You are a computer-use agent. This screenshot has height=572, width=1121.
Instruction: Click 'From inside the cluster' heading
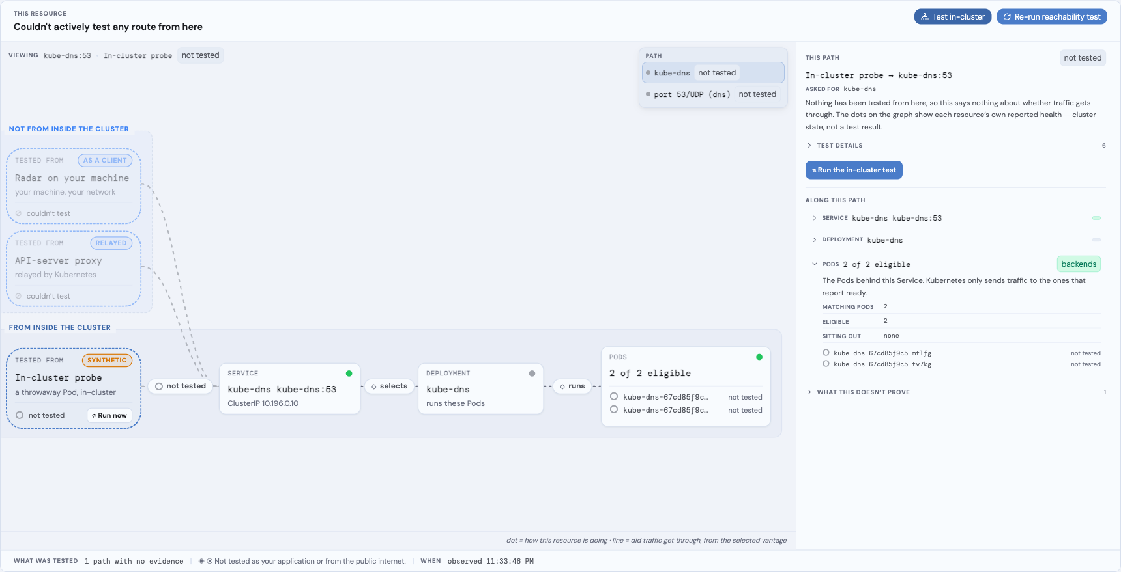pyautogui.click(x=60, y=327)
